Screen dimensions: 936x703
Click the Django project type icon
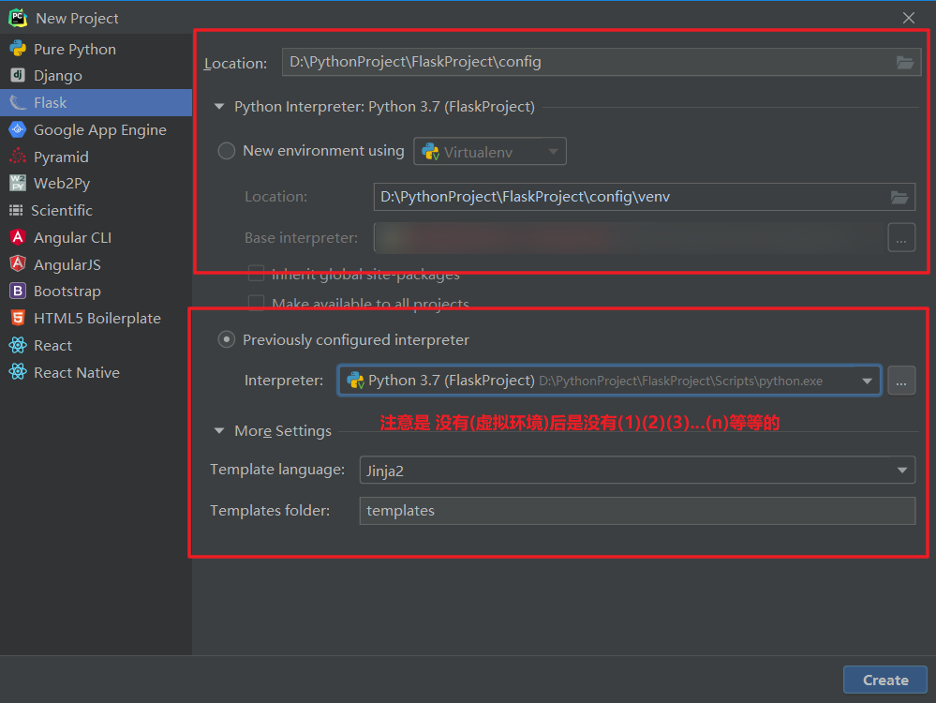tap(18, 75)
